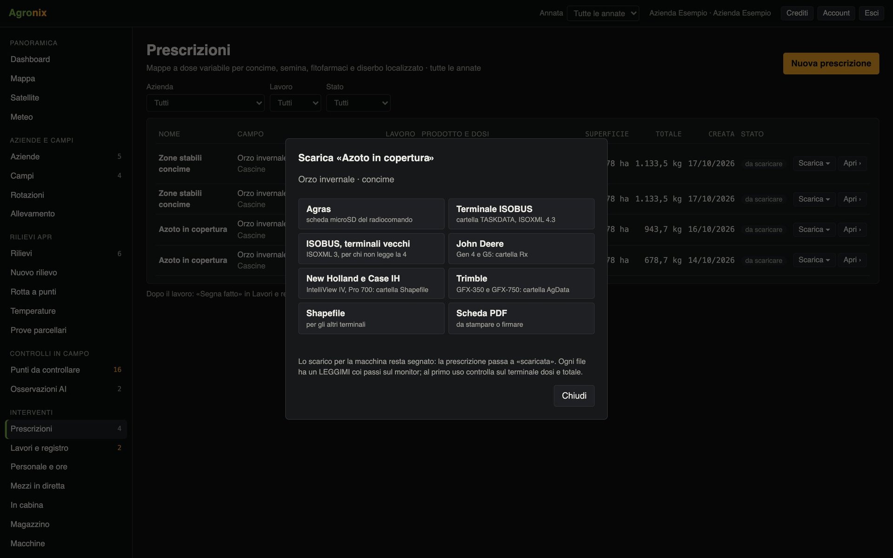Image resolution: width=893 pixels, height=558 pixels.
Task: Open the Aziende sidebar section
Action: [66, 157]
